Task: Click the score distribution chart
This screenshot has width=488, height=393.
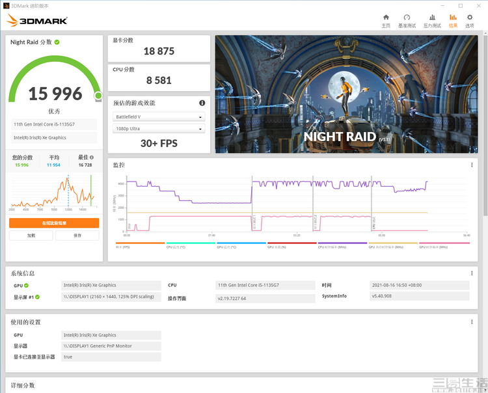Action: click(54, 192)
